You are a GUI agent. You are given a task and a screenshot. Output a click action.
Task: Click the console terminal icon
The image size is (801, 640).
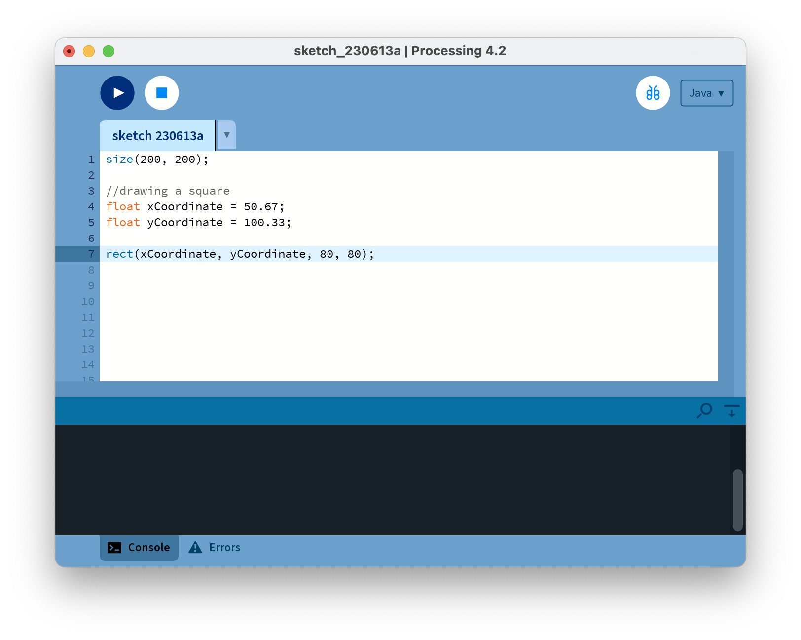114,548
